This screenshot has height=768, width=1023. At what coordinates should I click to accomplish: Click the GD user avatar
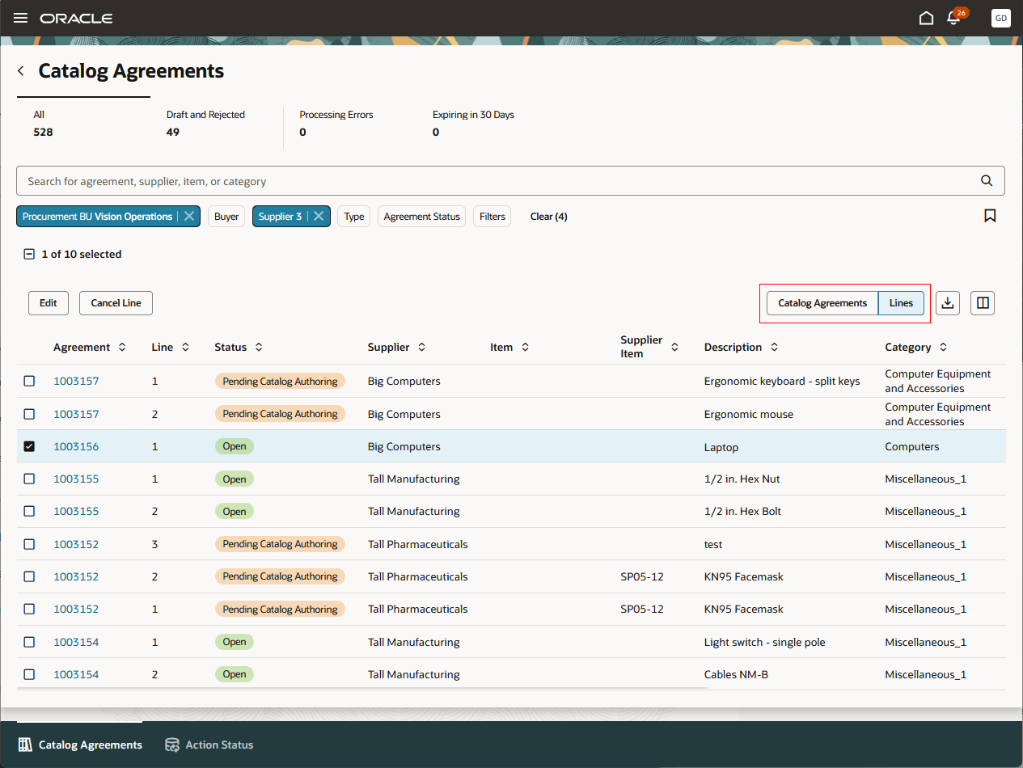pos(1000,18)
